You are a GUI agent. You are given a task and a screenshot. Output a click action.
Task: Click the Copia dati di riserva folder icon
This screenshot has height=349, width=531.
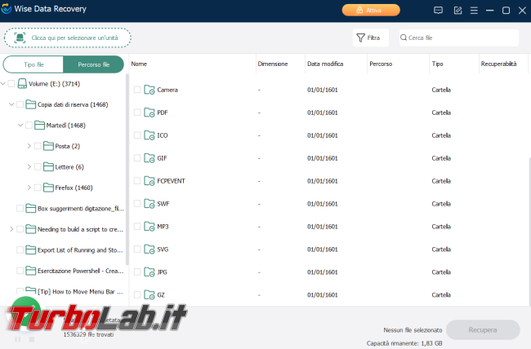(31, 104)
